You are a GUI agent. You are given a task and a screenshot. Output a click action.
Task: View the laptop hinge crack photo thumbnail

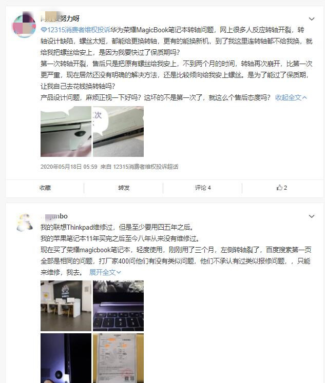[66, 131]
